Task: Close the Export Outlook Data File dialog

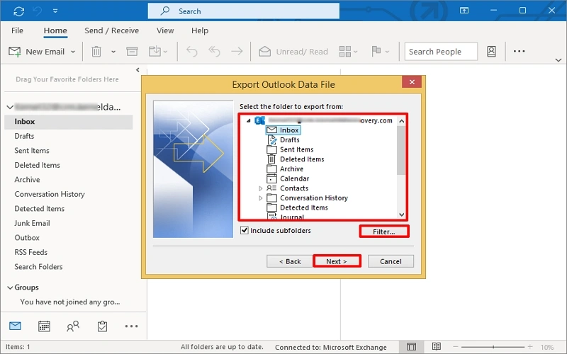Action: (412, 82)
